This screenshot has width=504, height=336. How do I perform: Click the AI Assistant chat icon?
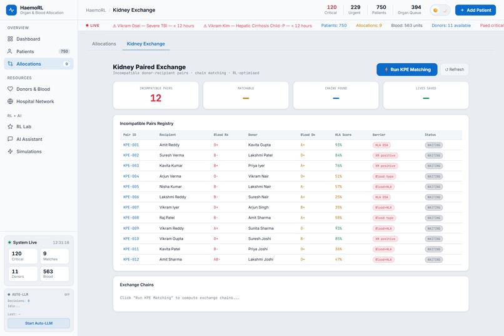click(x=10, y=139)
